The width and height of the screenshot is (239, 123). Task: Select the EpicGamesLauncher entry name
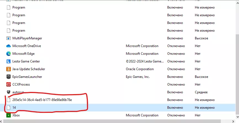[x=27, y=77]
